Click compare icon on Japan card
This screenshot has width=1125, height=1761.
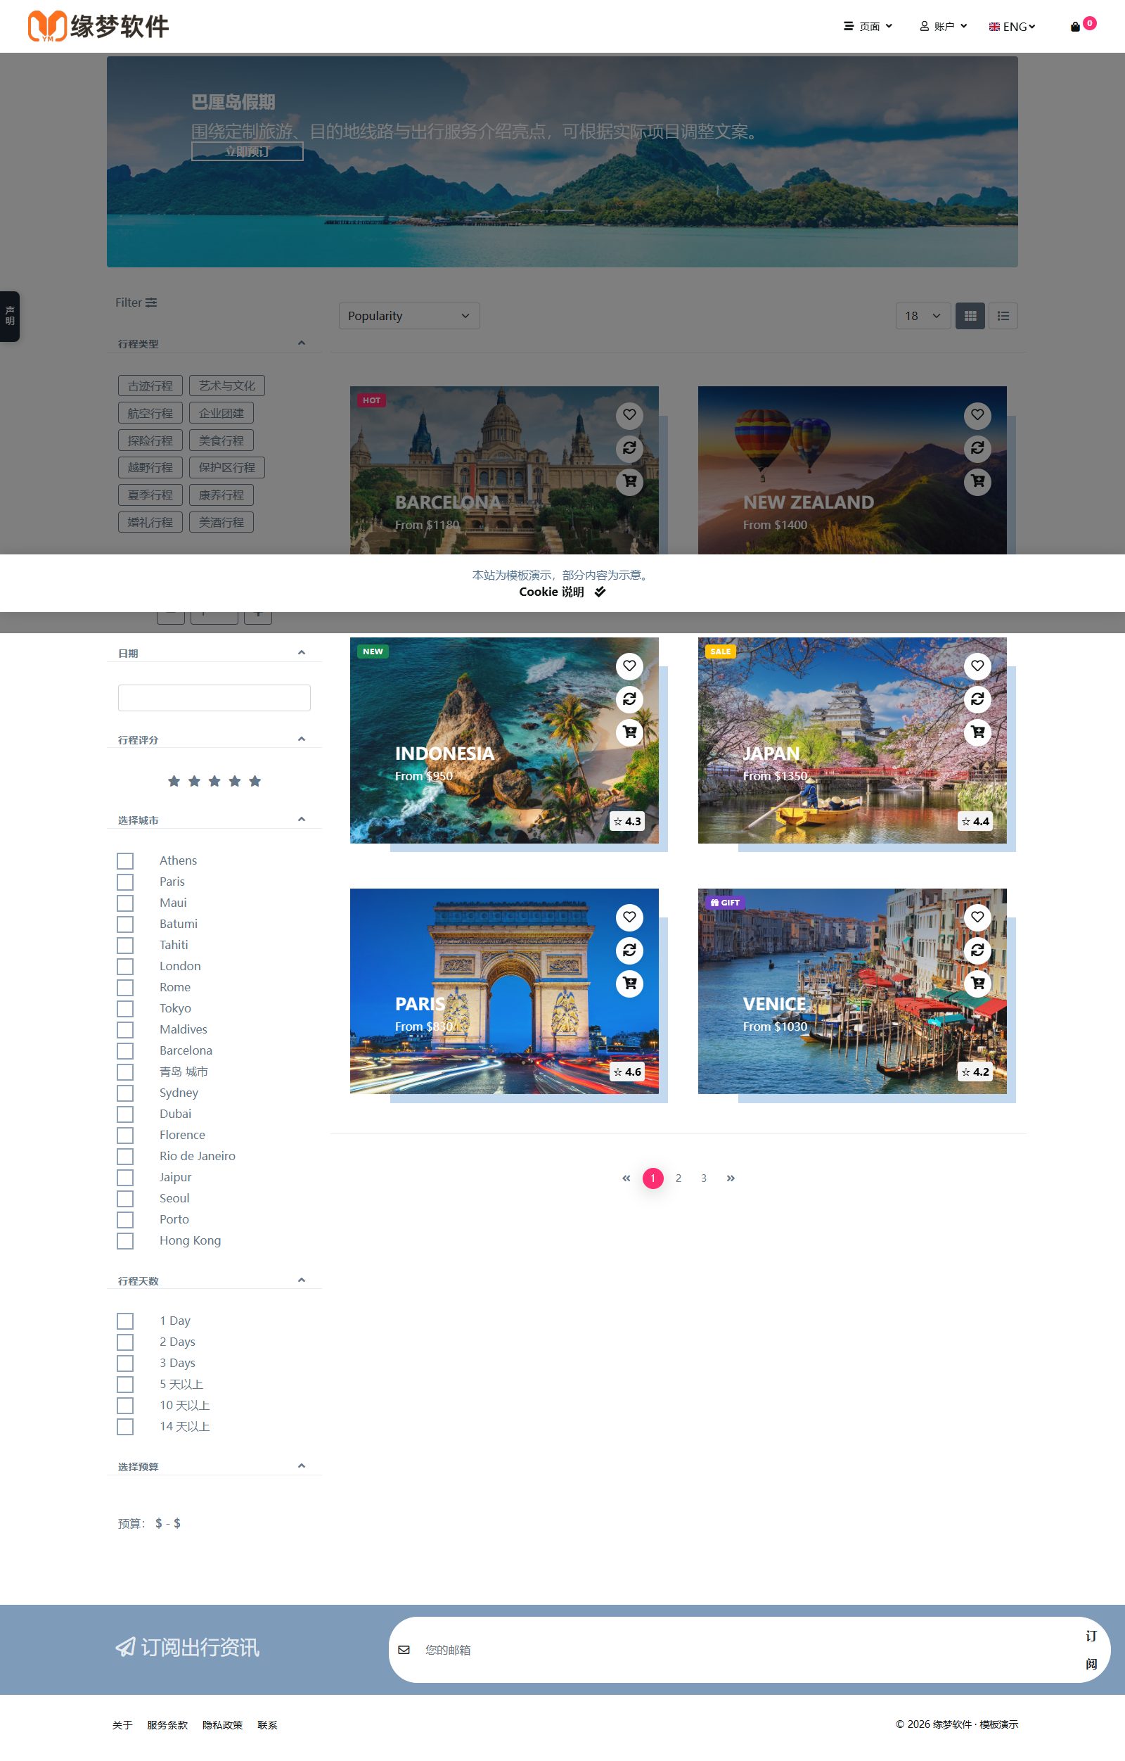click(977, 699)
